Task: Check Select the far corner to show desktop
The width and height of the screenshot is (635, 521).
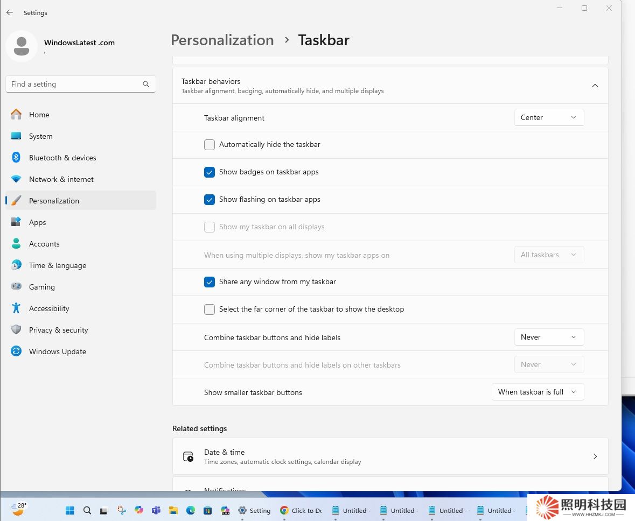Action: tap(210, 309)
